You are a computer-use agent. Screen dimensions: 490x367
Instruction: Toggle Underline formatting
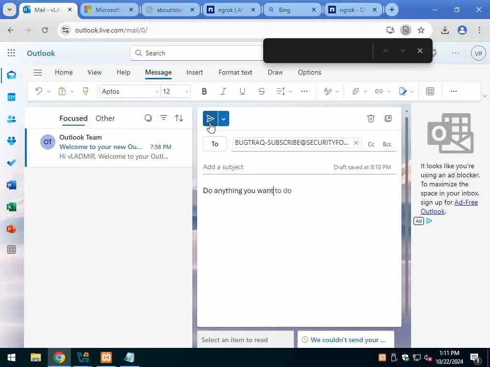(x=242, y=91)
